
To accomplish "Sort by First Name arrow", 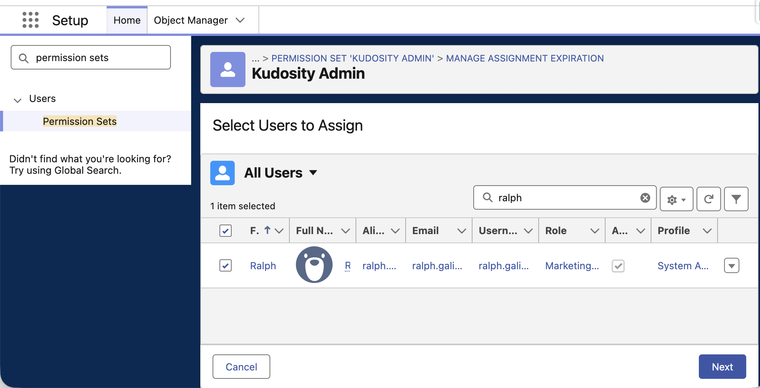I will pyautogui.click(x=268, y=230).
